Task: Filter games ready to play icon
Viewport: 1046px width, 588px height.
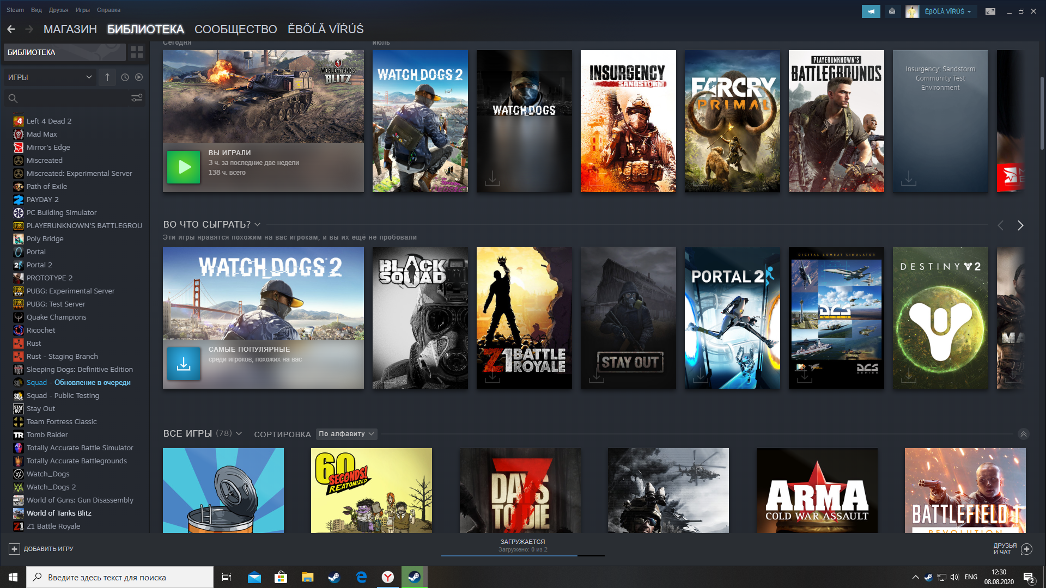Action: point(139,77)
